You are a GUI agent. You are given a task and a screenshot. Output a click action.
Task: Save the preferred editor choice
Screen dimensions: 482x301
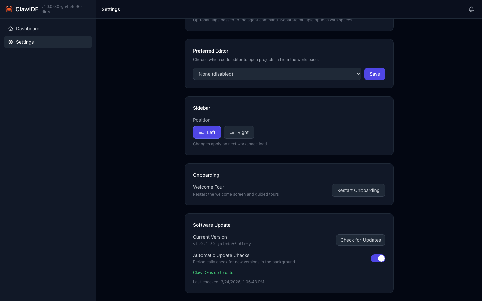pos(375,74)
